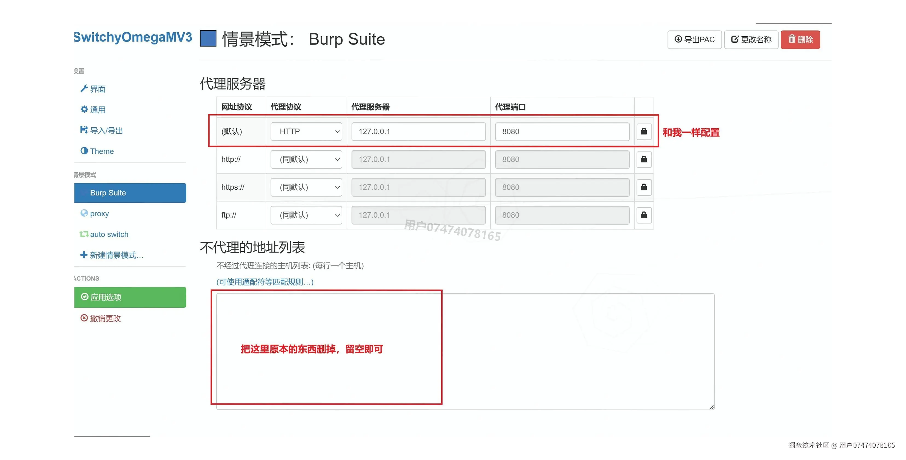
Task: Click the check-circle icon on 应用选项
Action: [x=85, y=297]
